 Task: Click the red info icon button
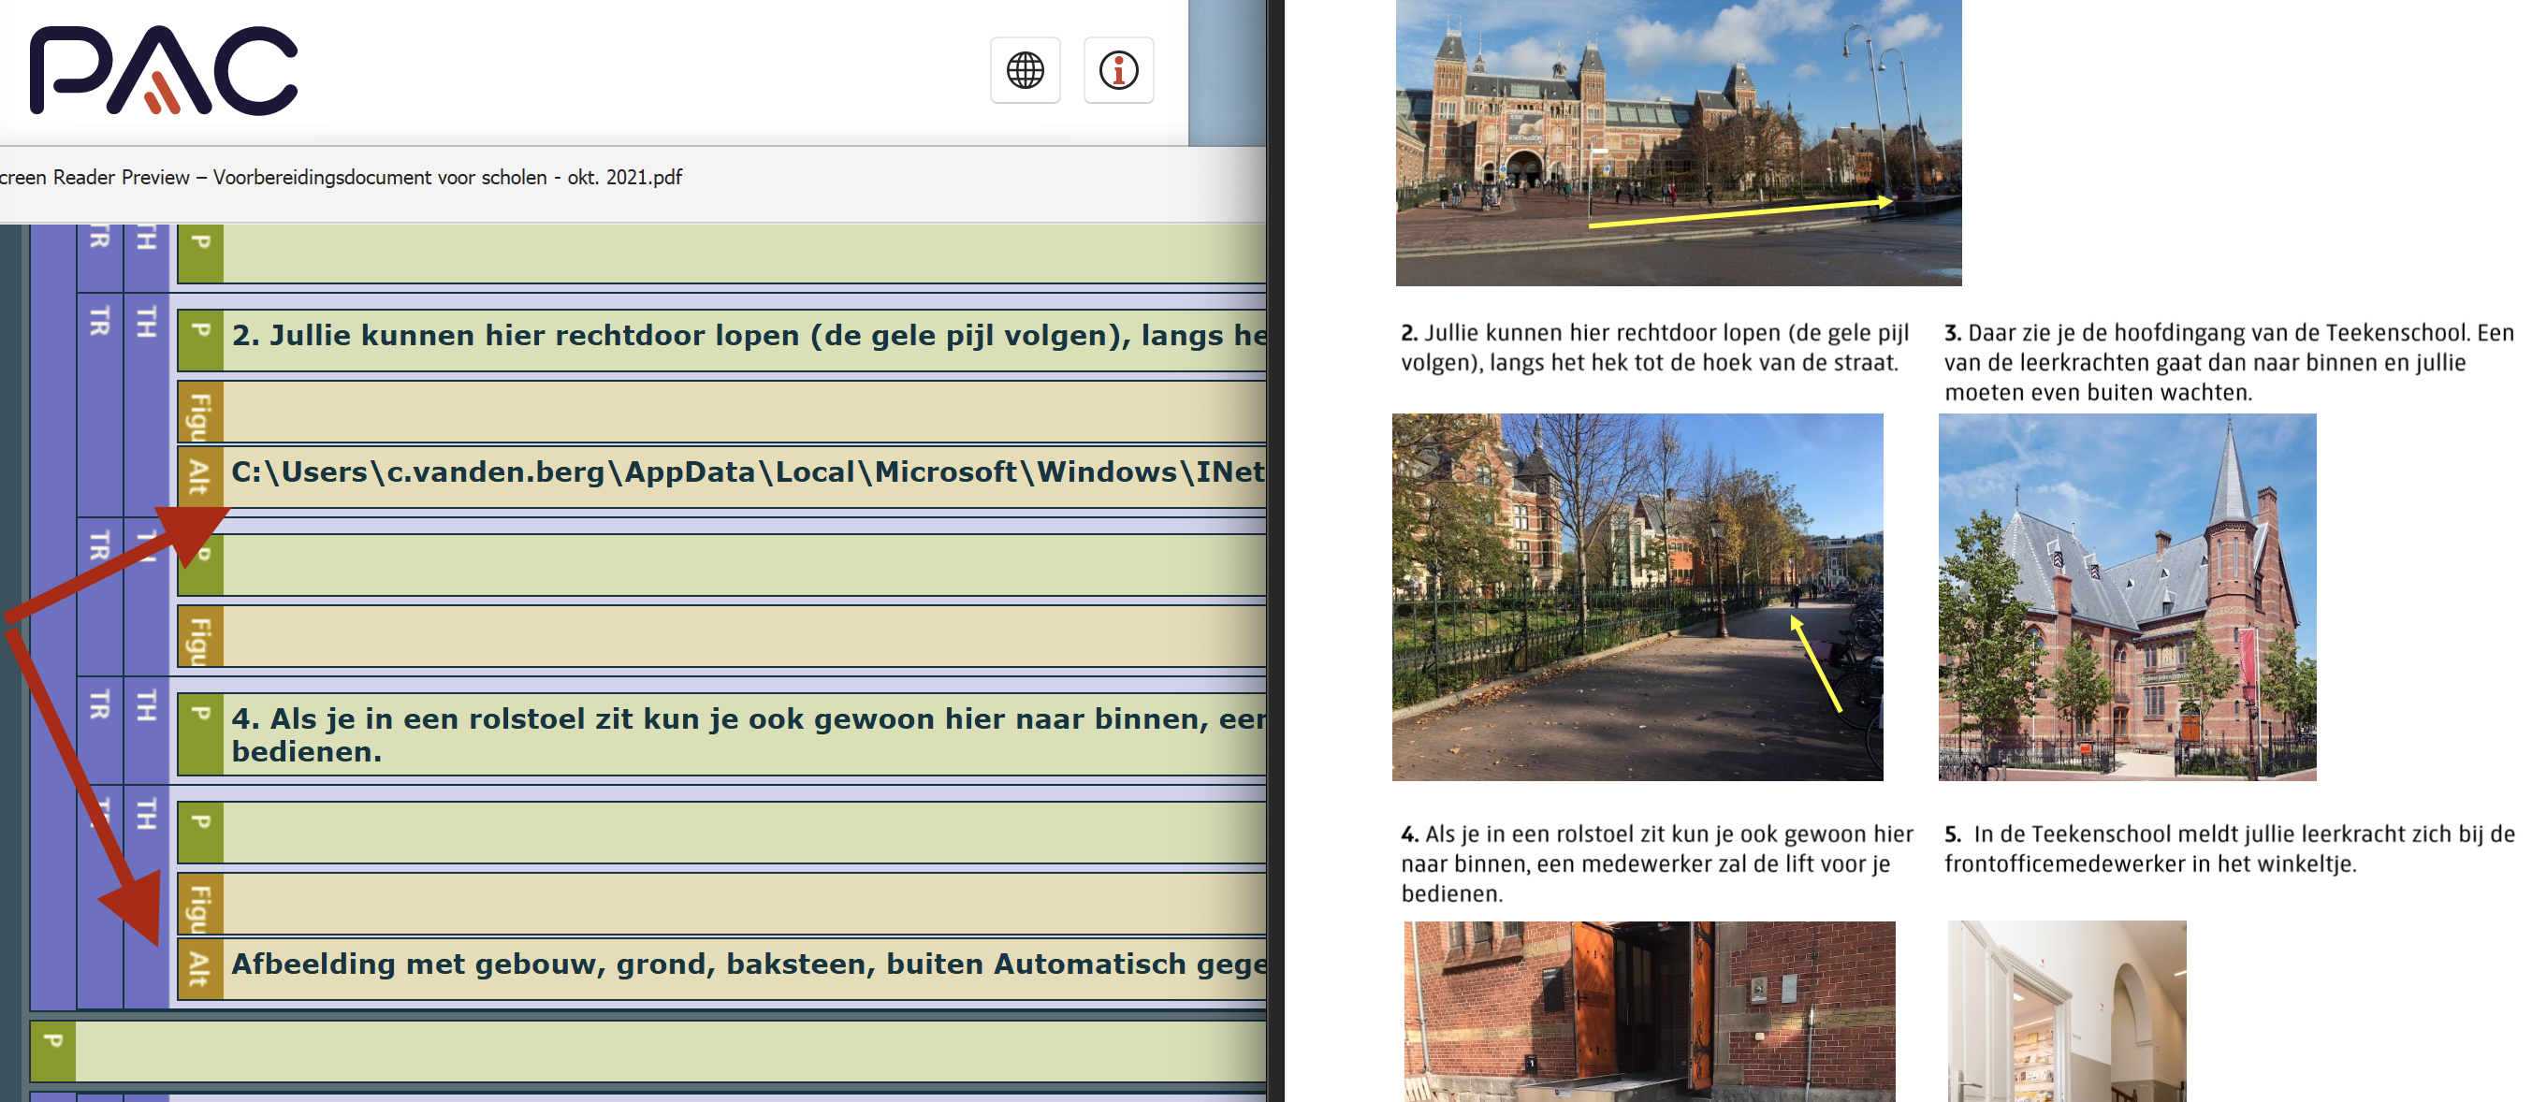tap(1117, 70)
